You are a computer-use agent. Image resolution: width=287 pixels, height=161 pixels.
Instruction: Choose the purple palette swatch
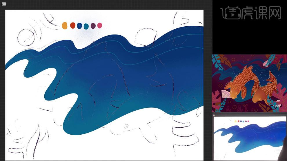(x=93, y=26)
